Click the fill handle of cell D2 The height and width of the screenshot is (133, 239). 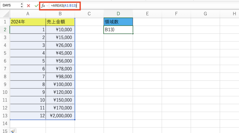click(133, 33)
